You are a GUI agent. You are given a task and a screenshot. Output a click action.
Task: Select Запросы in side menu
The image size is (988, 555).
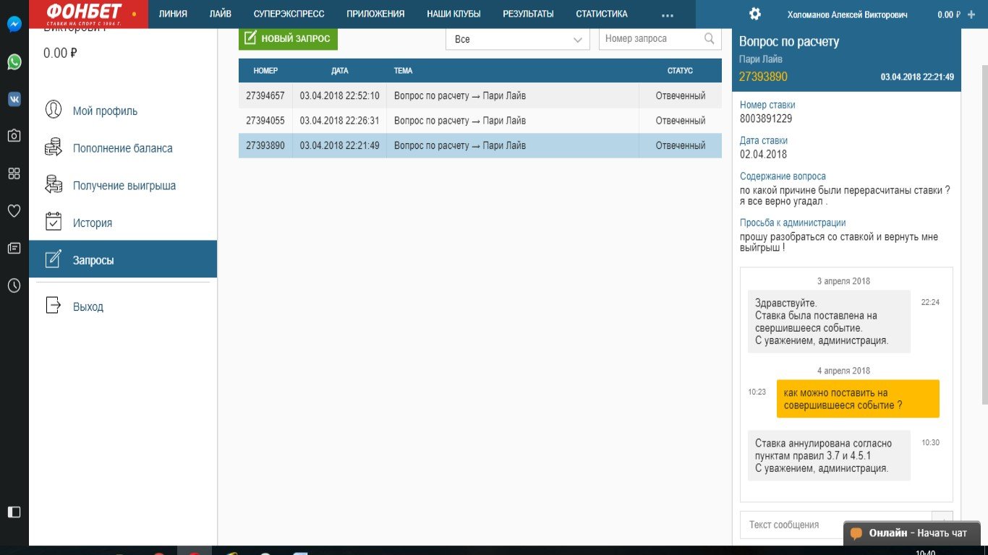[x=123, y=259]
